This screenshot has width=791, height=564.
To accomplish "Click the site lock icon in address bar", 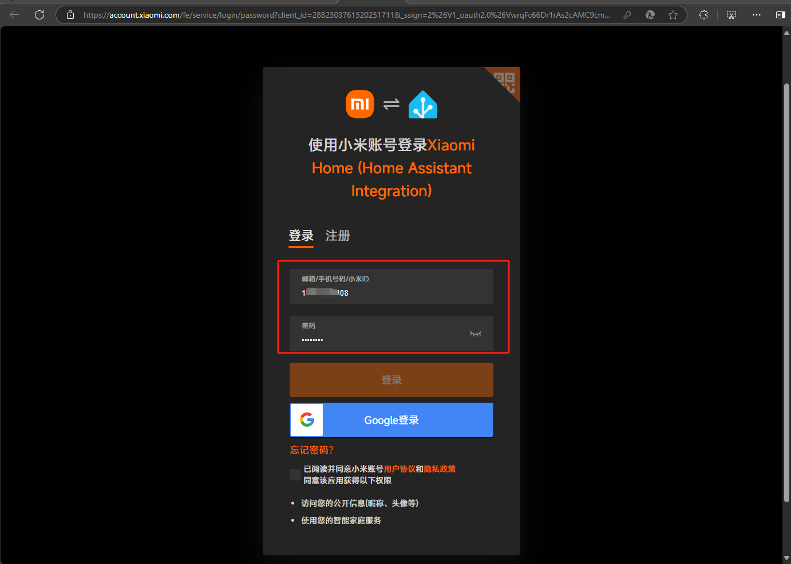I will [70, 15].
